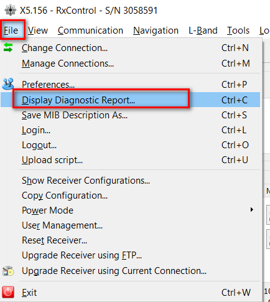Open the Communication menu

click(90, 31)
